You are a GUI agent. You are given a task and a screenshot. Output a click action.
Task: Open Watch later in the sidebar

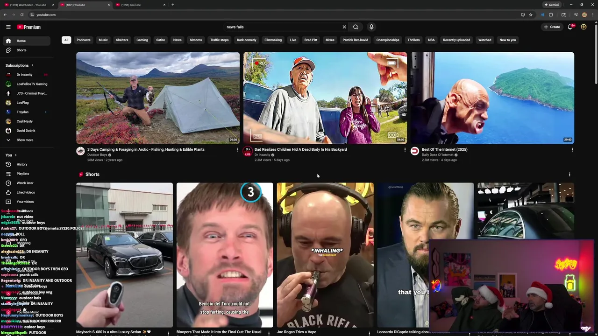coord(27,183)
